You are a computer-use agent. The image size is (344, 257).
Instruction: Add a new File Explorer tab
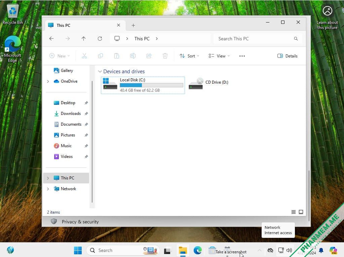click(133, 26)
